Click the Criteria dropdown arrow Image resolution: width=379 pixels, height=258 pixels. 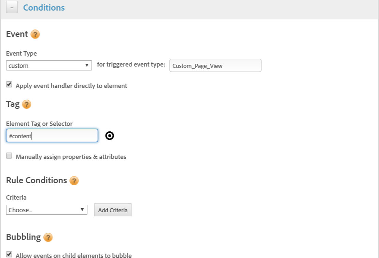click(82, 210)
